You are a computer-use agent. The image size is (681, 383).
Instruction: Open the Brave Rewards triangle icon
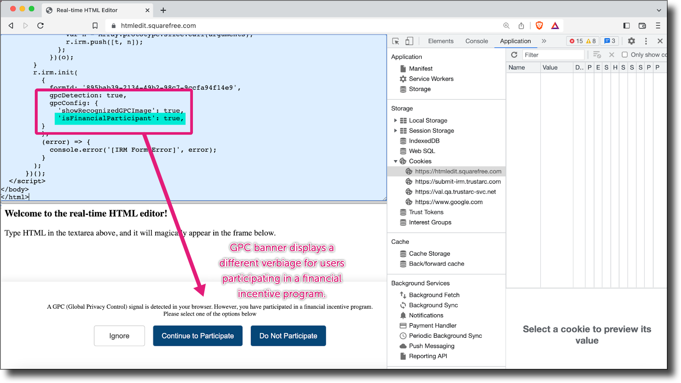[555, 26]
